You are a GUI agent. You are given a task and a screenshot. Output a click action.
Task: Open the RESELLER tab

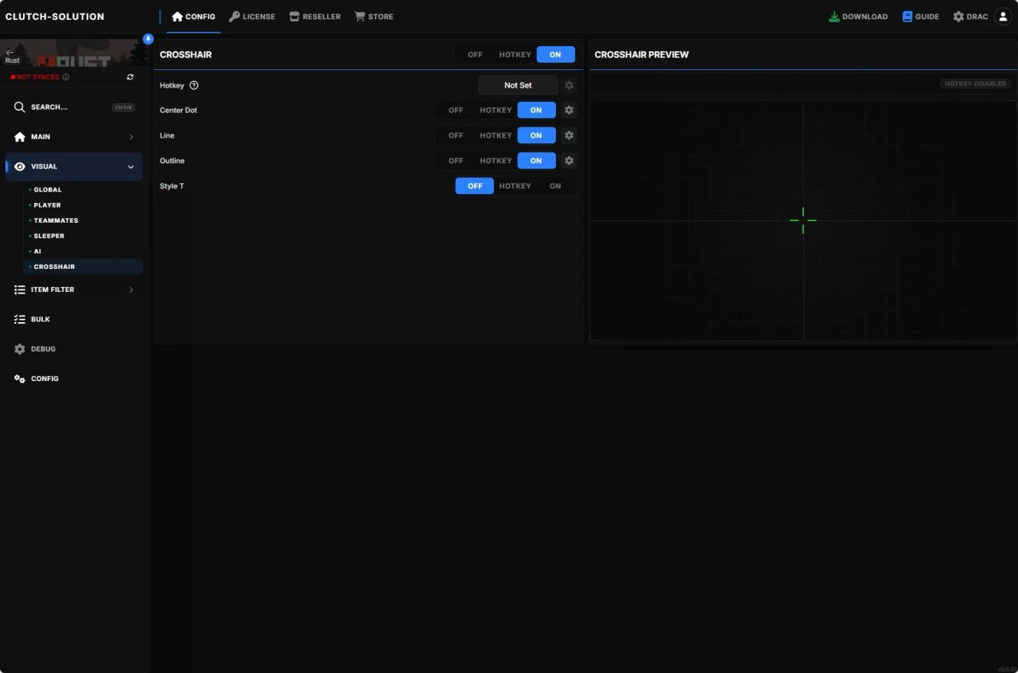315,17
